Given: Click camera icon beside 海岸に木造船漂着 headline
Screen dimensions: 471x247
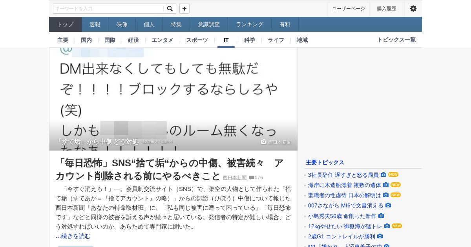Looking at the screenshot, I should coord(386,185).
